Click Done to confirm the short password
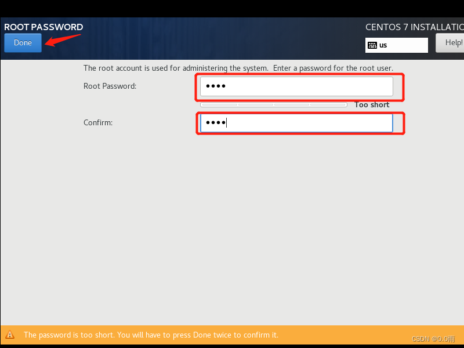464x348 pixels. 22,42
